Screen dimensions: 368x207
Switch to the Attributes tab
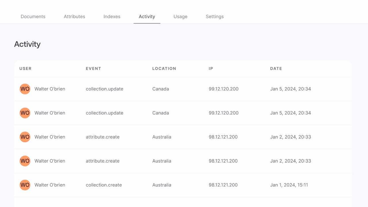tap(74, 17)
